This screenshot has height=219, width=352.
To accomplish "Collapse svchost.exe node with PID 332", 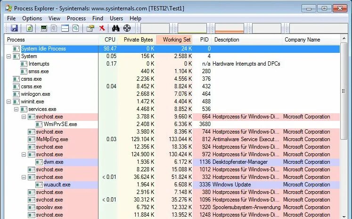I will (24, 177).
